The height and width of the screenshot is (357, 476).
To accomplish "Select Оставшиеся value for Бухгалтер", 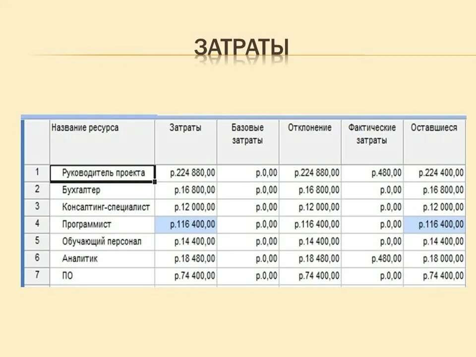I will [434, 190].
